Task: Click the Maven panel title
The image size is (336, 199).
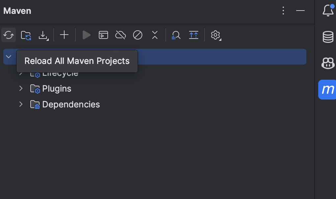Action: 17,11
